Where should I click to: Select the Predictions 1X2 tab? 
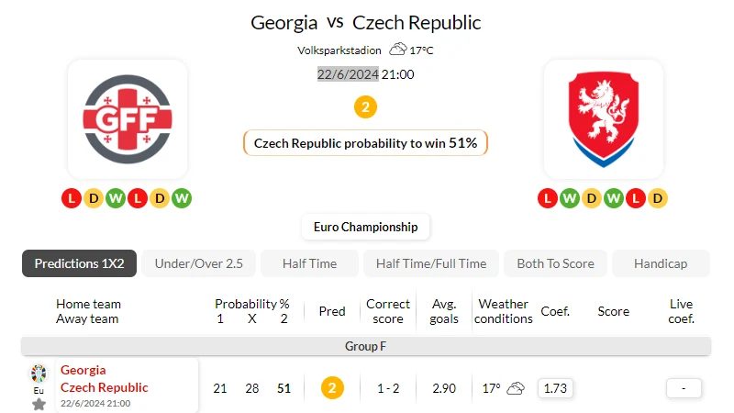(x=79, y=263)
